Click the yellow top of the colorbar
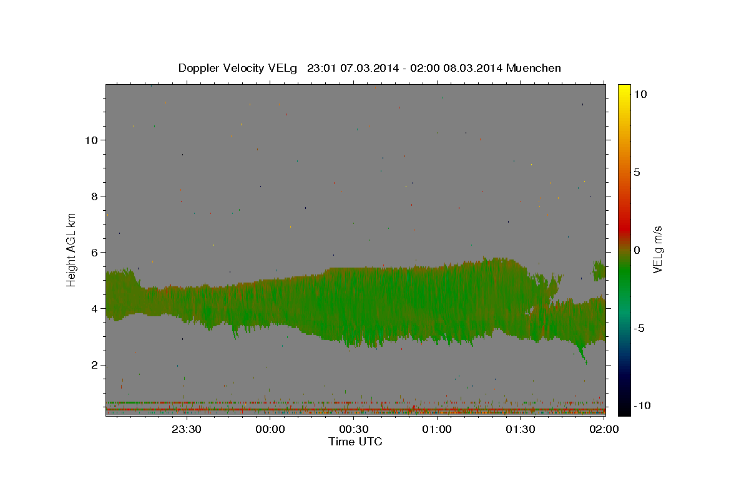This screenshot has height=499, width=749. [x=624, y=90]
